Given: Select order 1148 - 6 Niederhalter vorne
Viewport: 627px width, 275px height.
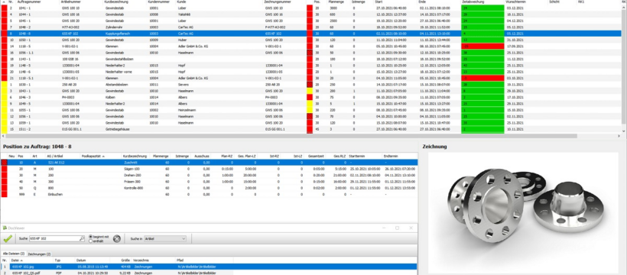Looking at the screenshot, I should click(311, 72).
